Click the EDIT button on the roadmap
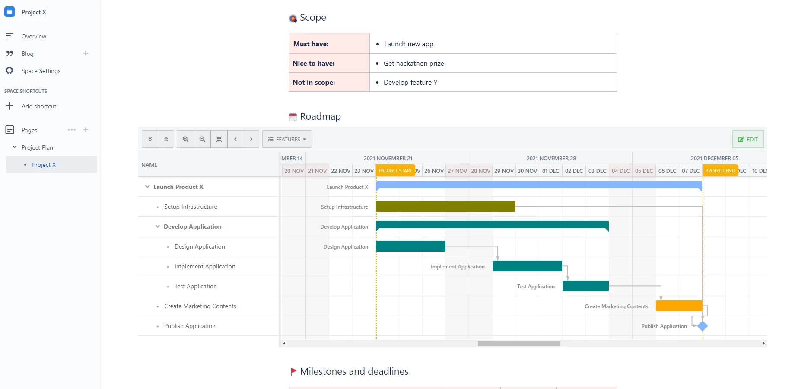This screenshot has height=389, width=795. point(748,139)
